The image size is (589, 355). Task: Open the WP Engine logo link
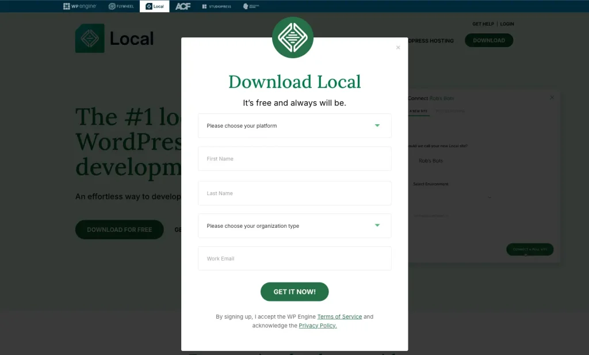[79, 6]
